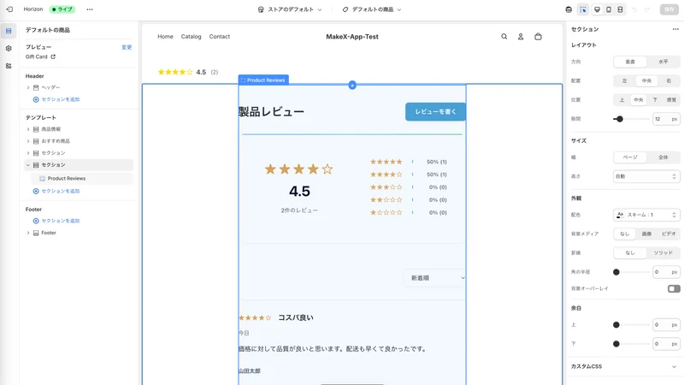Image resolution: width=684 pixels, height=385 pixels.
Task: Expand the ヘッダー section
Action: coord(28,88)
